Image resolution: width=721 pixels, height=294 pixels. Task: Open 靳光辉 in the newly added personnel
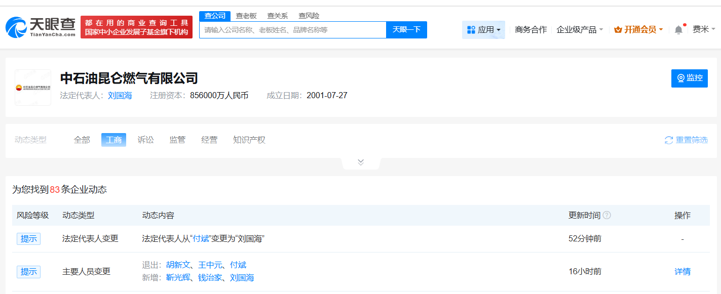click(178, 277)
